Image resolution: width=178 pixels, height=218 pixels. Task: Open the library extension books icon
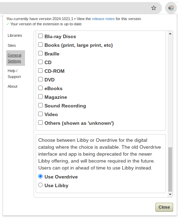(171, 8)
